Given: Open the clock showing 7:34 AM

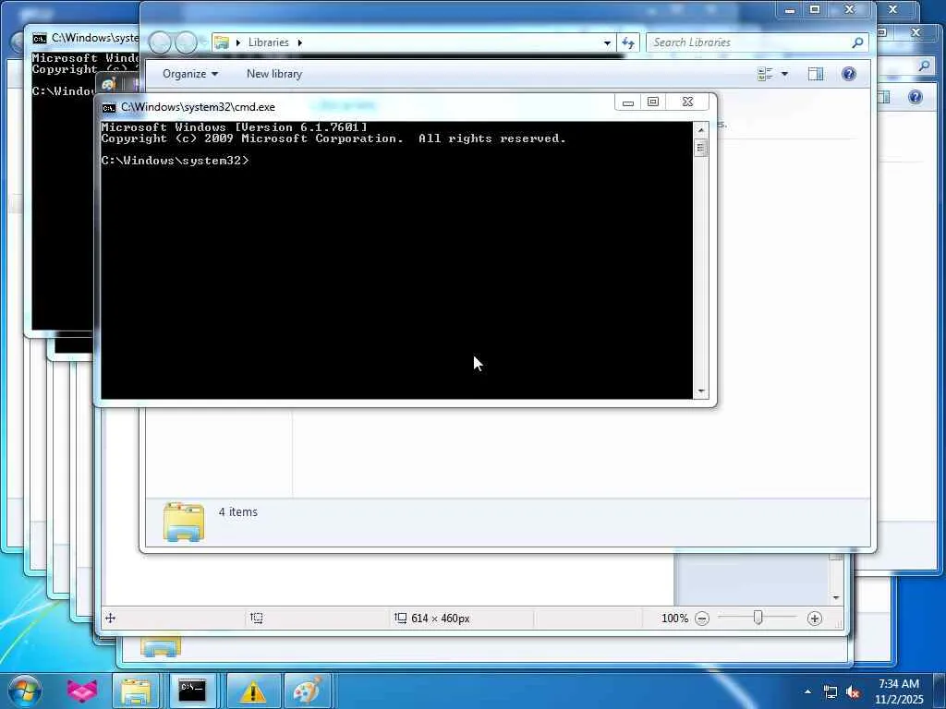Looking at the screenshot, I should click(899, 691).
